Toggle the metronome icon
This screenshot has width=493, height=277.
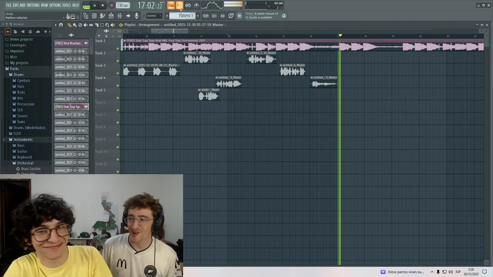(196, 5)
